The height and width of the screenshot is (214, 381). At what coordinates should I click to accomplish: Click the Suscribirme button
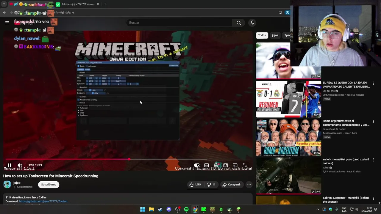[49, 185]
